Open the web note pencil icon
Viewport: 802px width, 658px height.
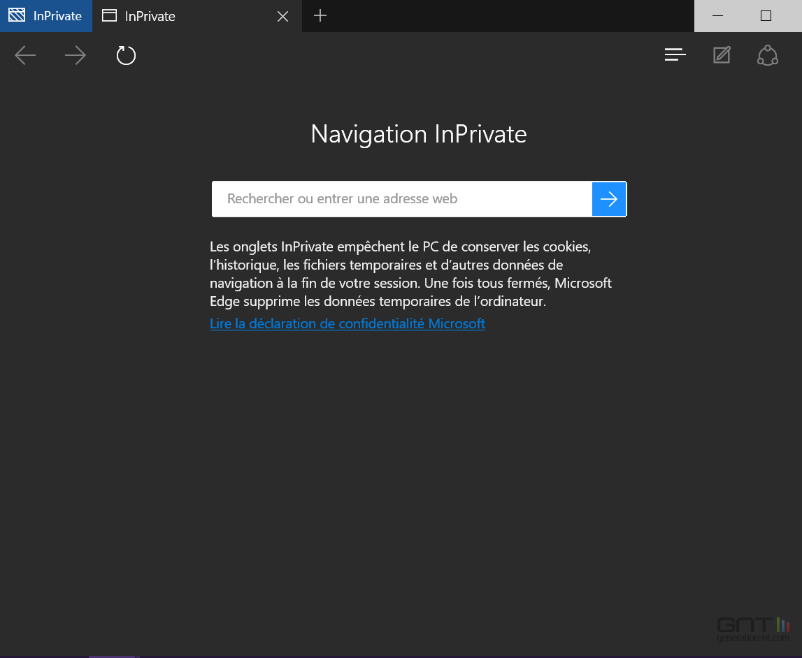pos(722,54)
